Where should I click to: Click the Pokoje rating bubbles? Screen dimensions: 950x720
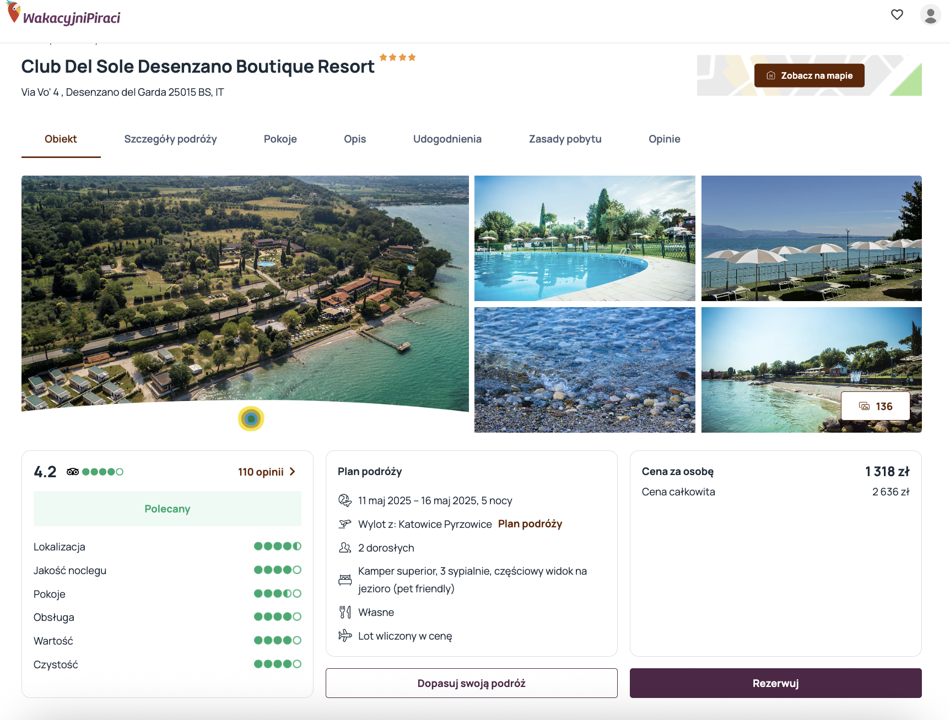(x=278, y=593)
